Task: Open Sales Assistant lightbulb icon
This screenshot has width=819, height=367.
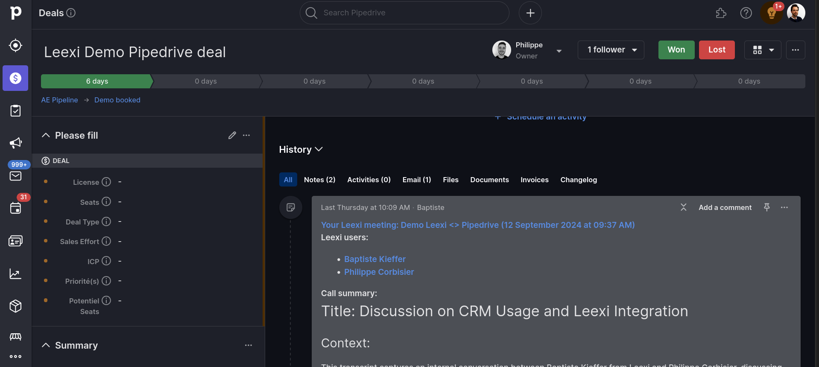Action: coord(771,13)
